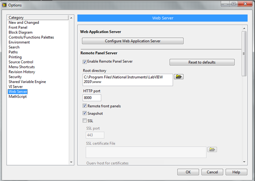
Task: Confirm settings with OK button
Action: coord(188,172)
